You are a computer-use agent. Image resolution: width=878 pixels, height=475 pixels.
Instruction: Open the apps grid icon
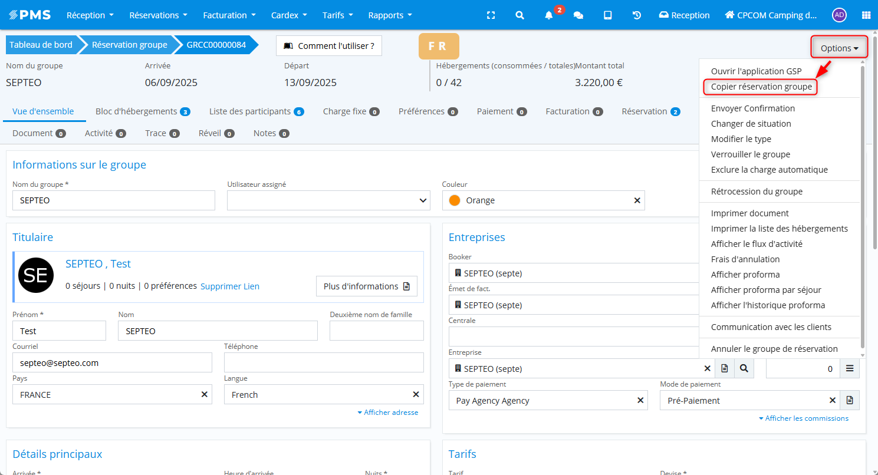(x=866, y=15)
